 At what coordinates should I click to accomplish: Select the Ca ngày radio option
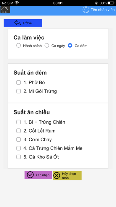(x=47, y=46)
